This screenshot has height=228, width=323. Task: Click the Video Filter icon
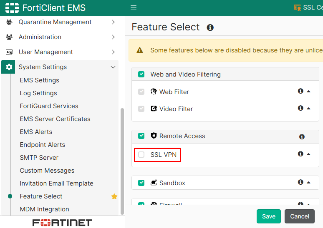click(x=154, y=109)
